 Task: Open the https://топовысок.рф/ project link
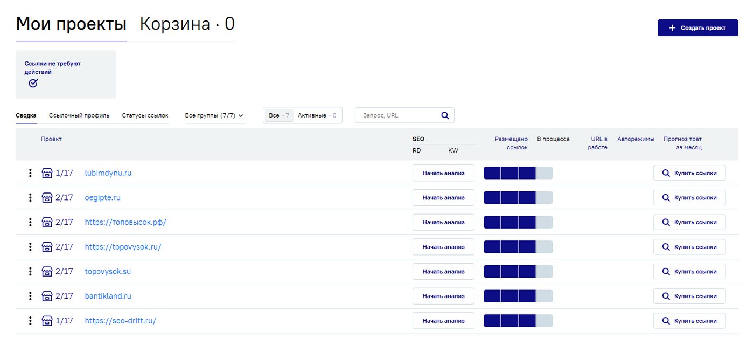click(125, 222)
